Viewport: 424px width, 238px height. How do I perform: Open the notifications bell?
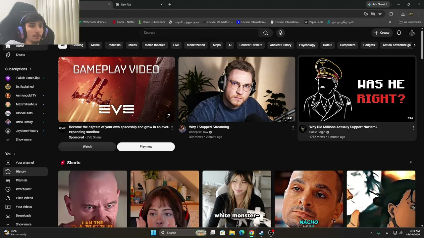click(399, 33)
